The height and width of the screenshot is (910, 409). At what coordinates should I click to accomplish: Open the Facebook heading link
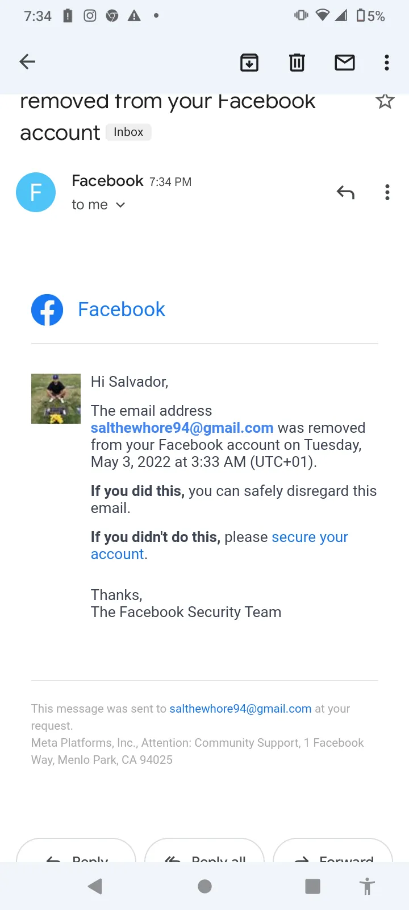pyautogui.click(x=122, y=309)
